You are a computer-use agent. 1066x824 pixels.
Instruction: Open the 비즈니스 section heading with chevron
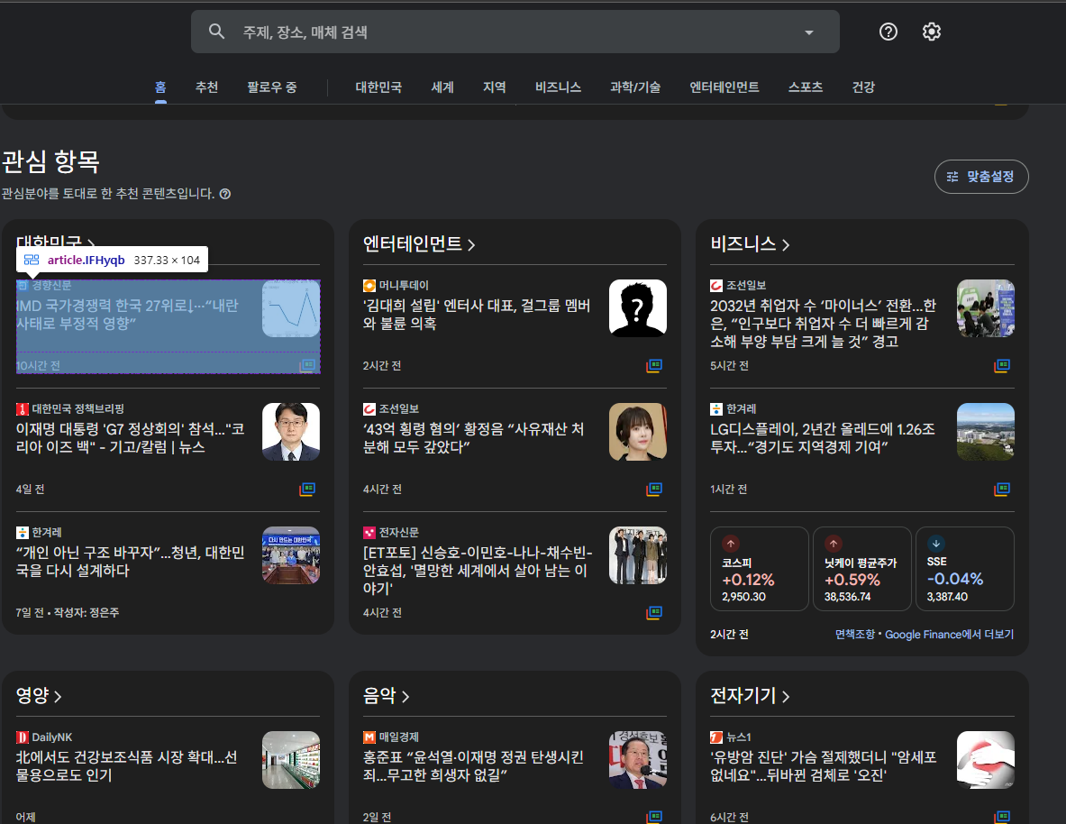point(750,243)
